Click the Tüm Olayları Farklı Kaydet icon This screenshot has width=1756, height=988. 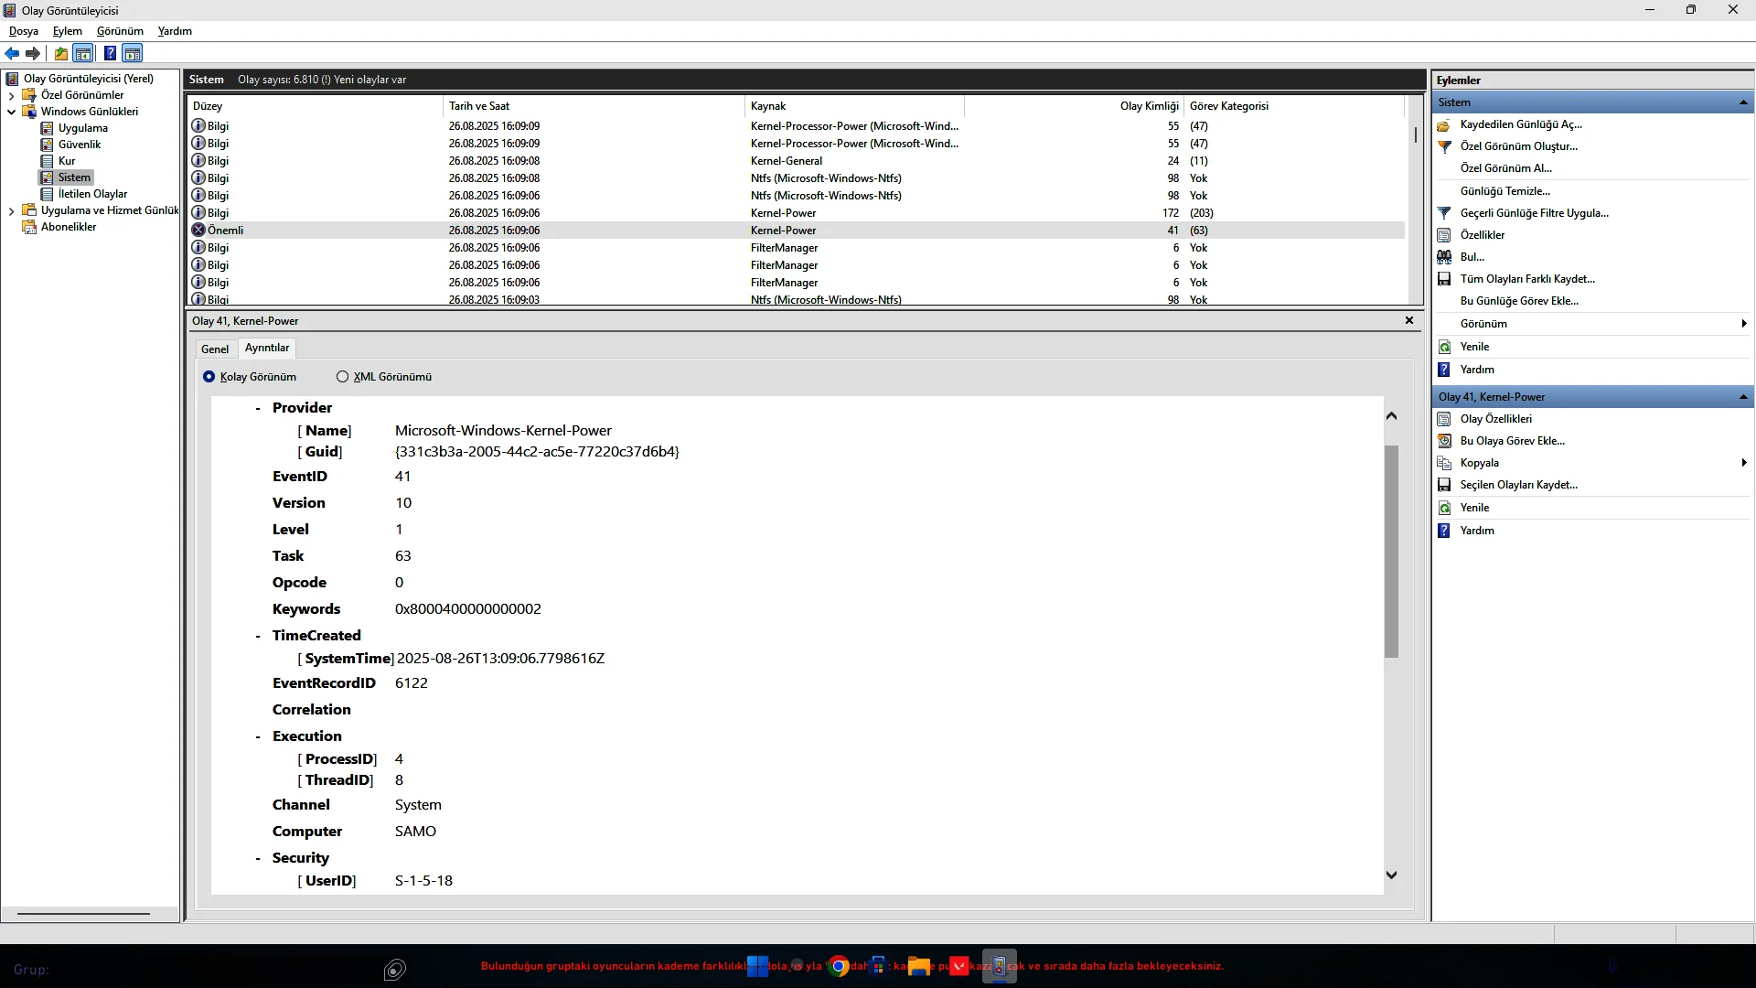coord(1444,279)
